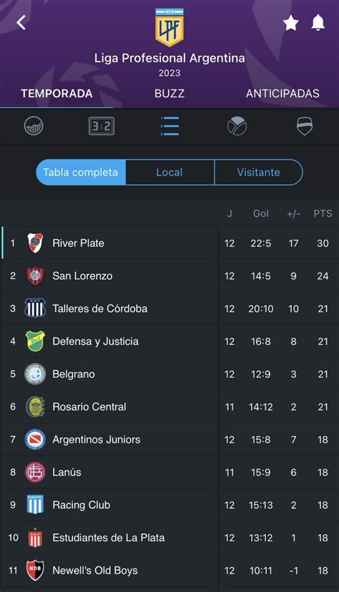Image resolution: width=339 pixels, height=592 pixels.
Task: Tap the back arrow icon
Action: 21,23
